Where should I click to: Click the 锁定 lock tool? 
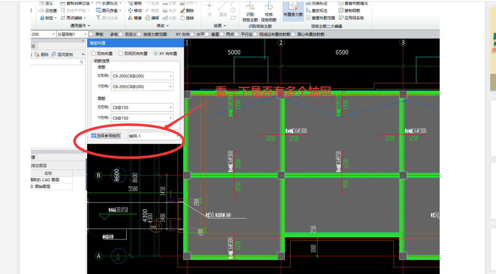[48, 18]
